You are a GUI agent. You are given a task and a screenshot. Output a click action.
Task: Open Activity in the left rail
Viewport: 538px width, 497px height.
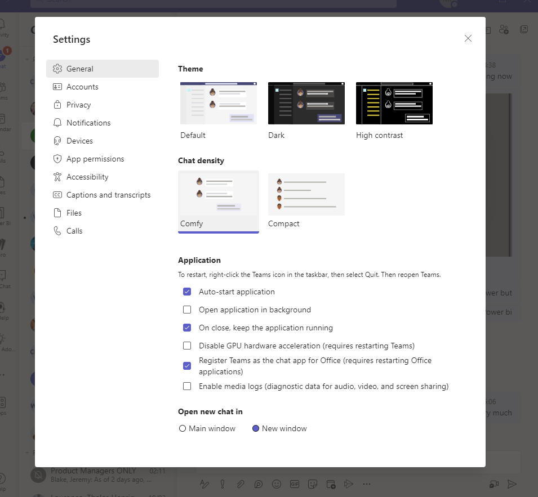[3, 28]
